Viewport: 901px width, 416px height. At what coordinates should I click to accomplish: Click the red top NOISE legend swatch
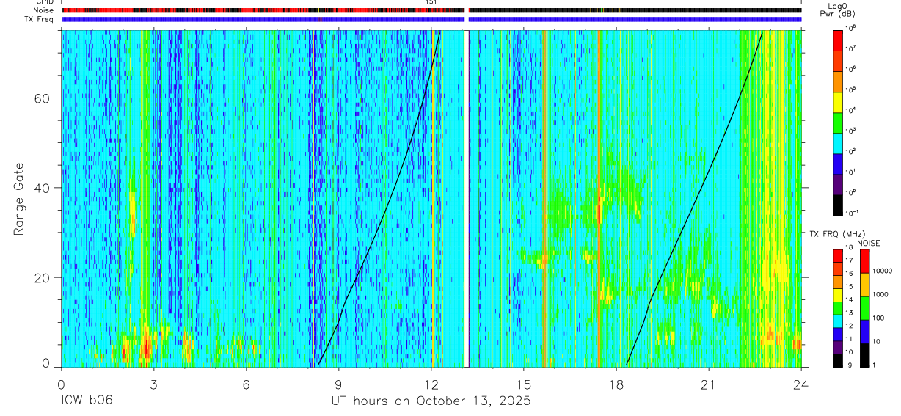tap(864, 261)
